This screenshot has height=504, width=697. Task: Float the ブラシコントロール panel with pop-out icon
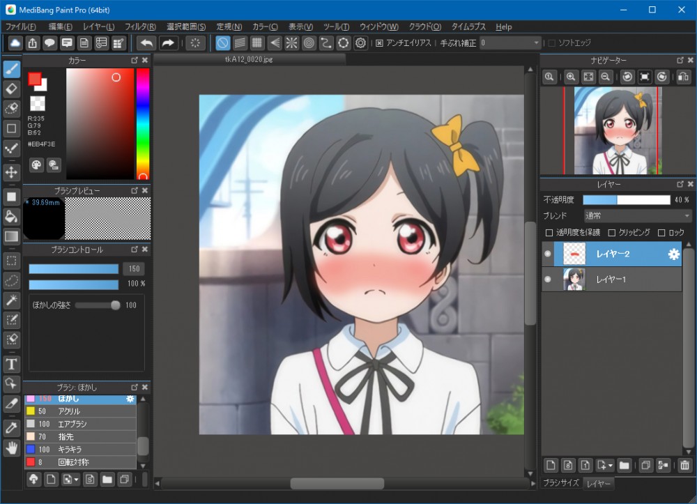tap(135, 250)
